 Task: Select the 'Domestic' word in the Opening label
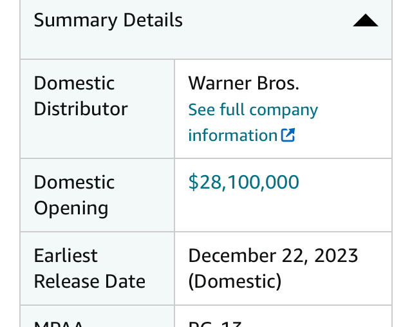coord(75,182)
